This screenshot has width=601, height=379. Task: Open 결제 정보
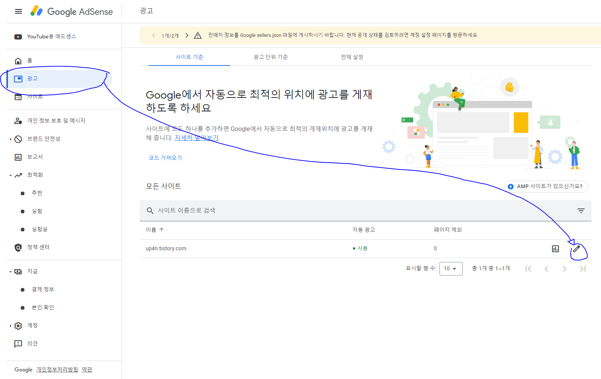coord(43,289)
